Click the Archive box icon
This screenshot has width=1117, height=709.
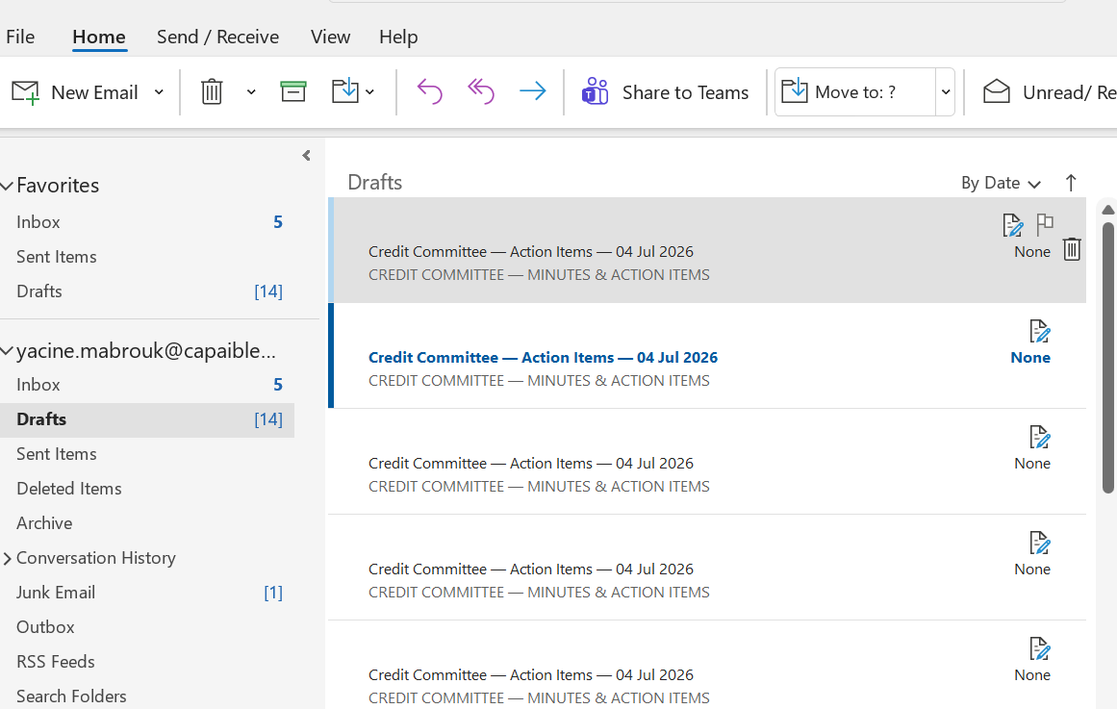292,92
